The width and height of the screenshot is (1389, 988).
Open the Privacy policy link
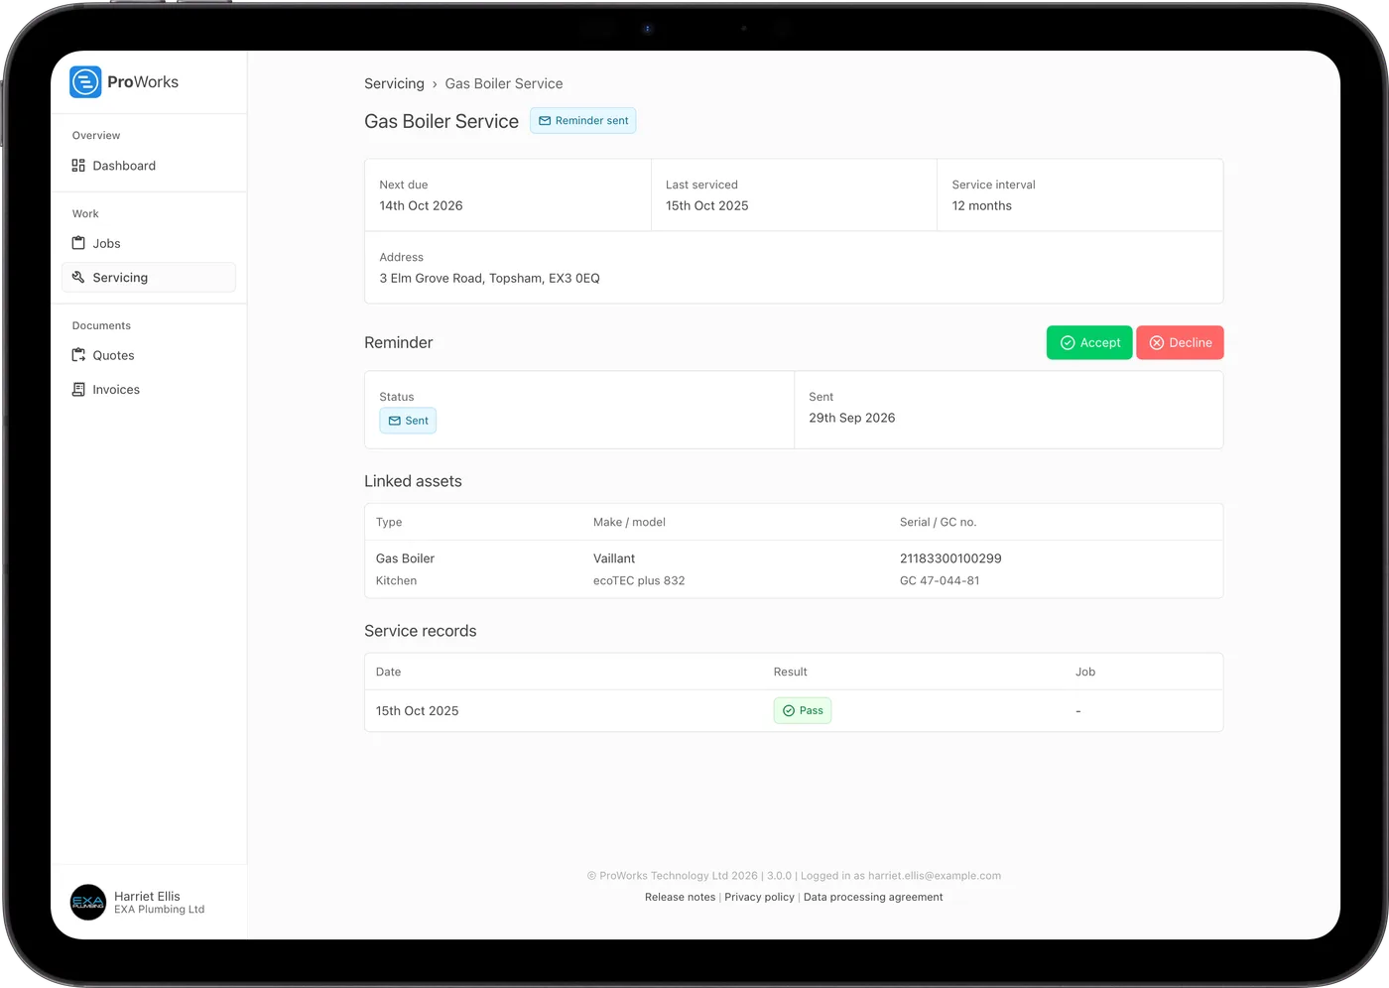click(x=759, y=897)
